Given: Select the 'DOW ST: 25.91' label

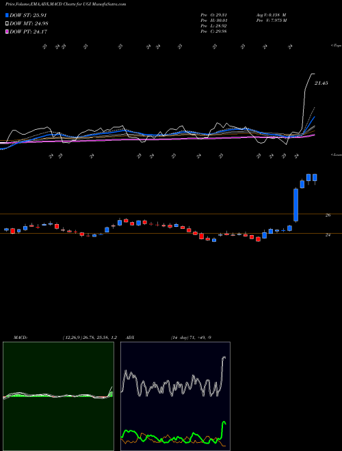Looking at the screenshot, I should click(28, 15).
